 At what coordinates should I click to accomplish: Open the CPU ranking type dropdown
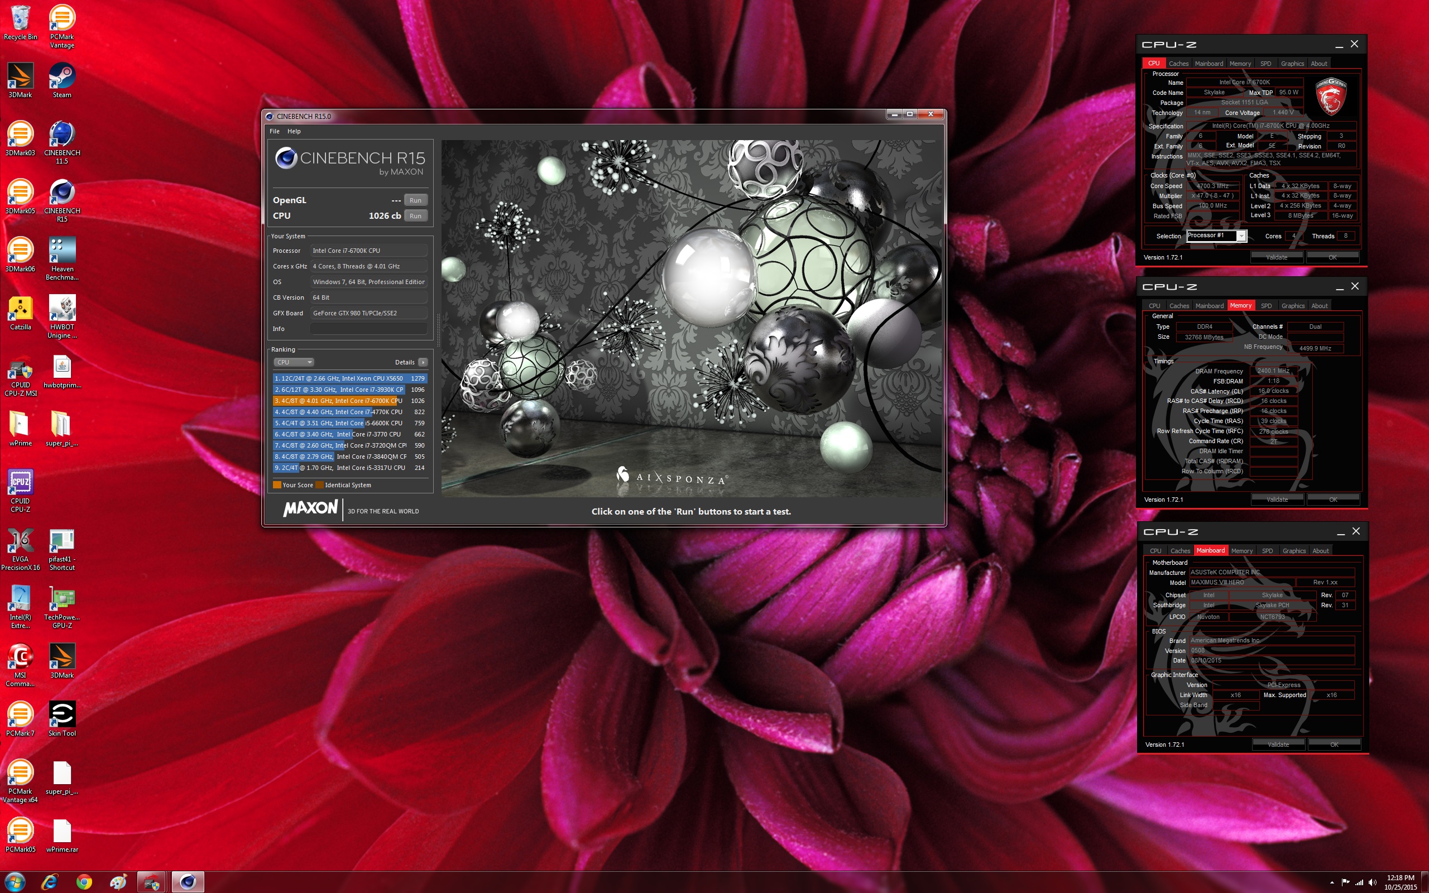click(x=294, y=362)
